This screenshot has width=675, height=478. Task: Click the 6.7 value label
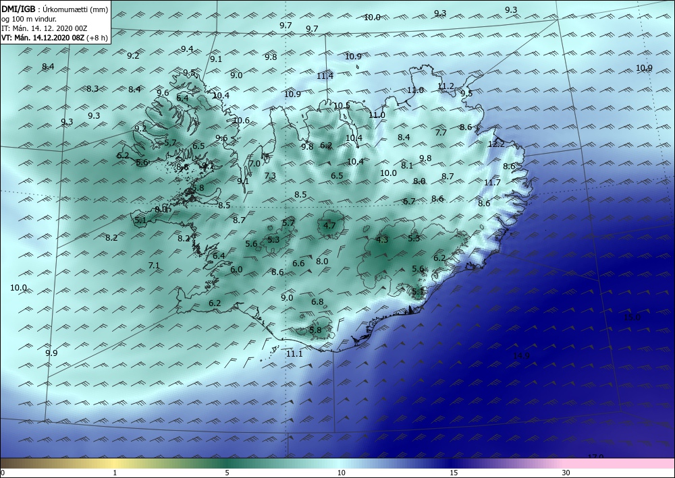pos(409,201)
